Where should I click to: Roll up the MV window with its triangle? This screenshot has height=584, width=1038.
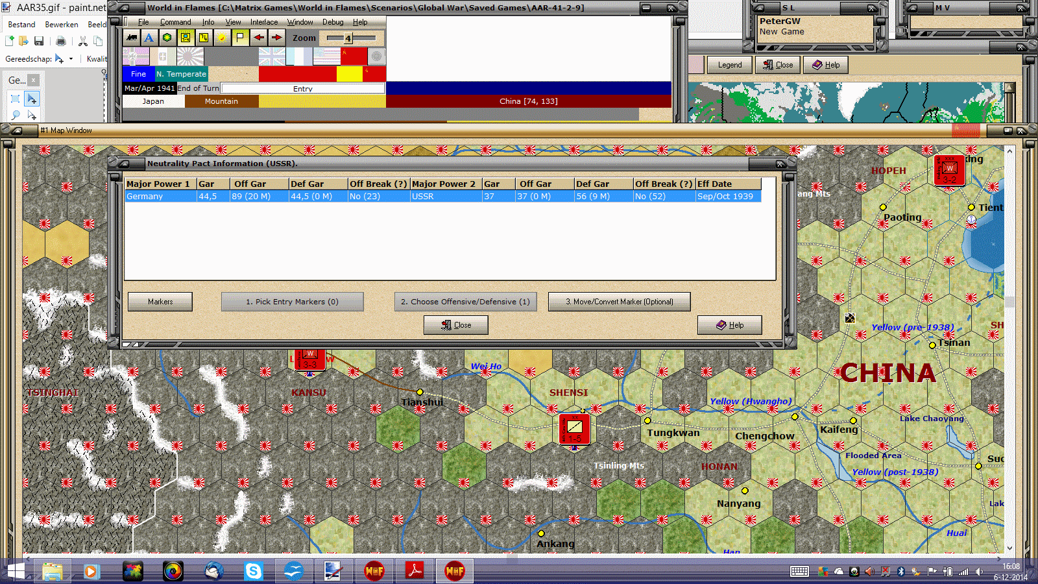913,8
